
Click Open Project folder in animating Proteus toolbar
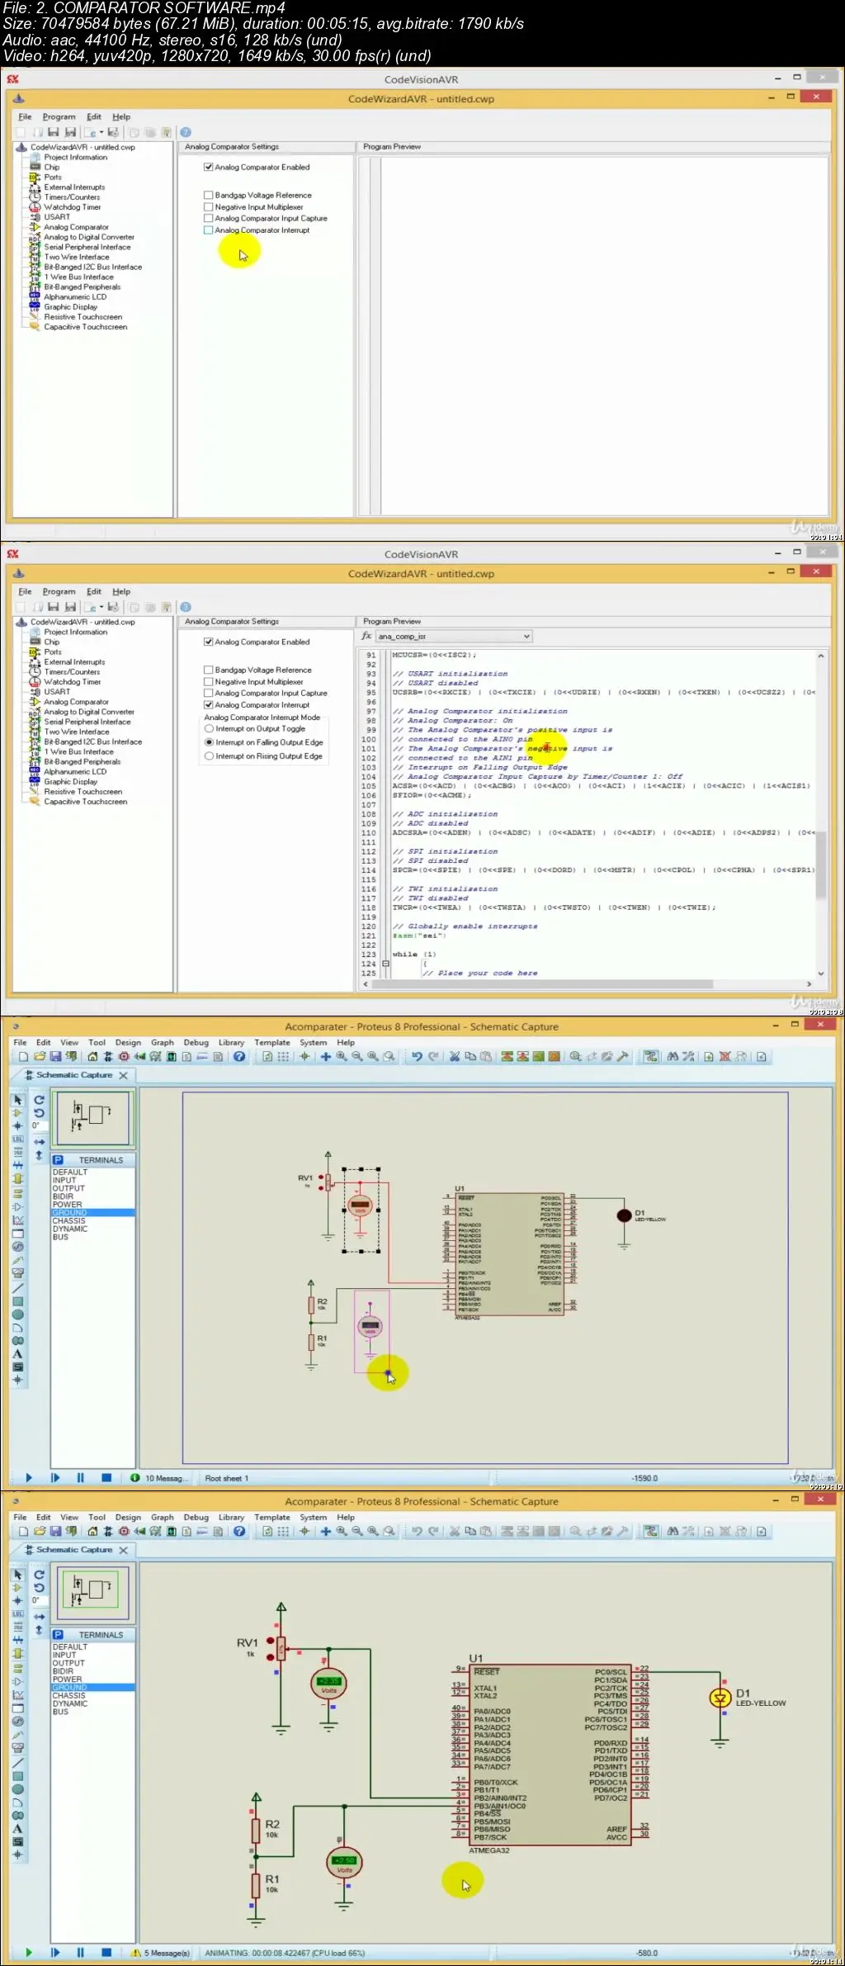pos(40,1531)
